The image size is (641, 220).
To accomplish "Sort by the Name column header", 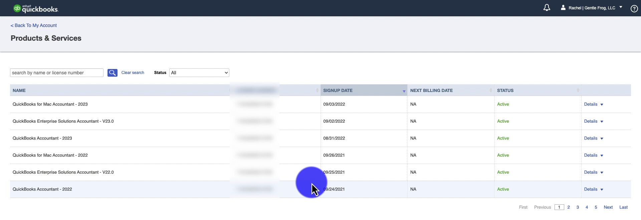I will pos(120,90).
